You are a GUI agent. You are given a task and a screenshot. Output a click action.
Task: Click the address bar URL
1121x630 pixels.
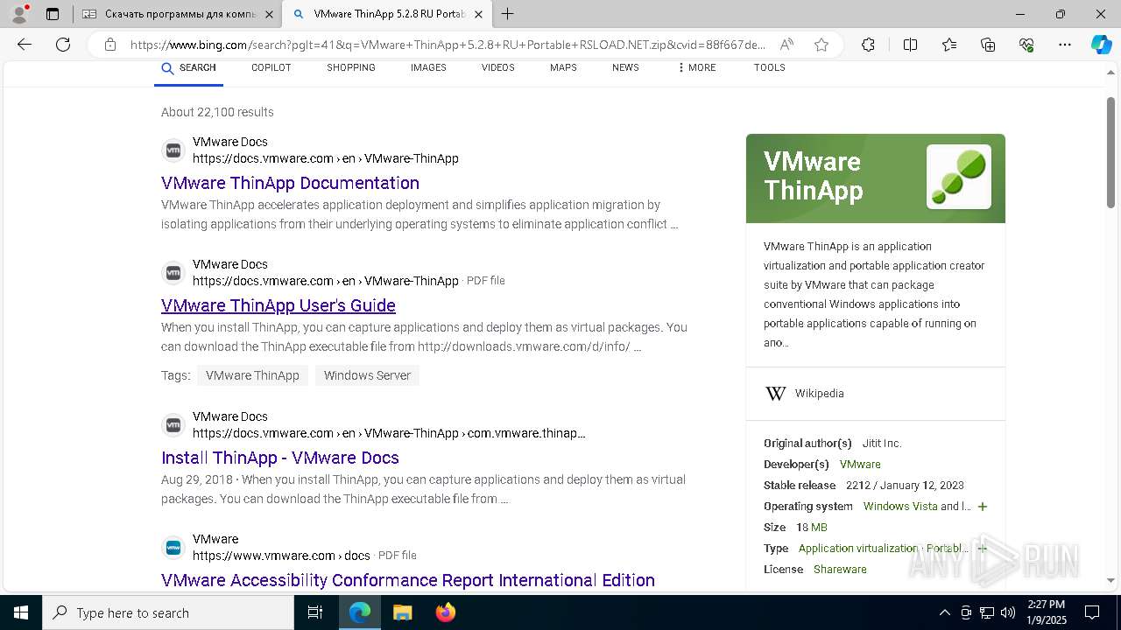448,45
